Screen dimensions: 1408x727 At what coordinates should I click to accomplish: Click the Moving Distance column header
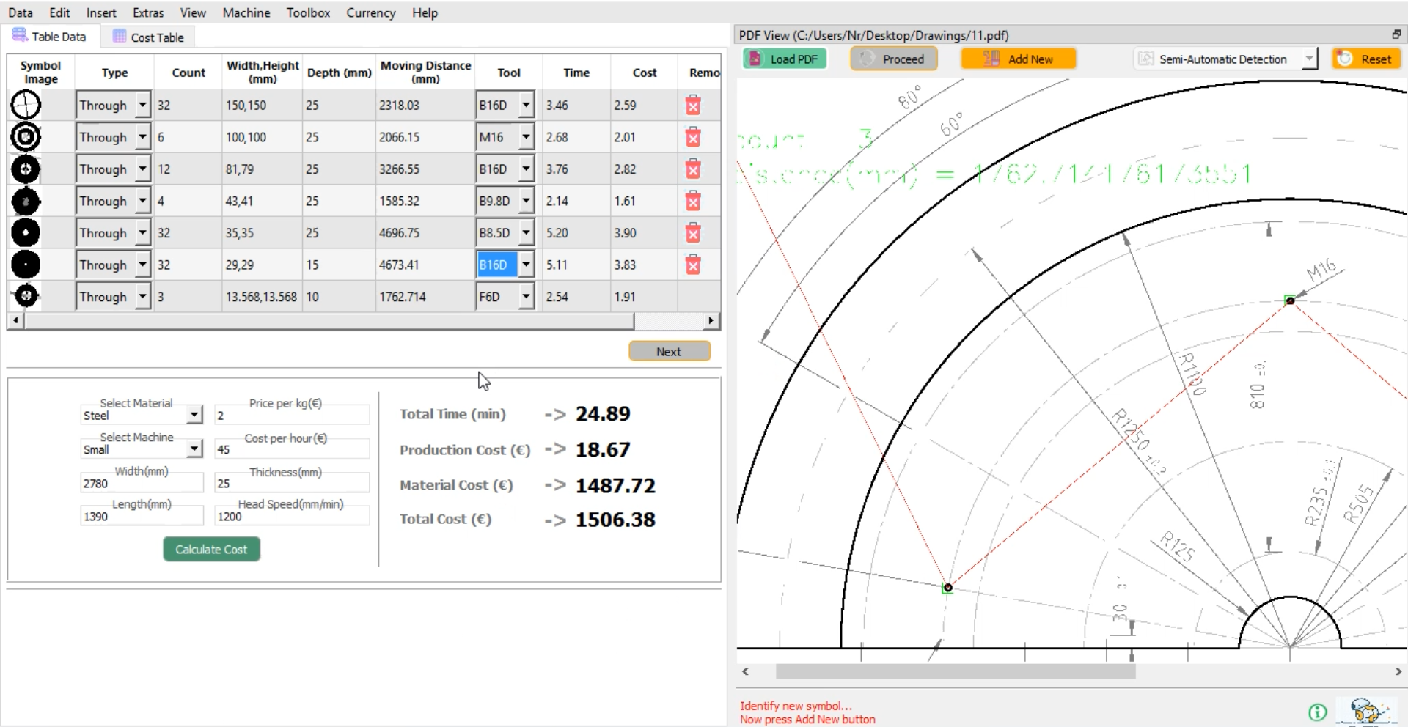(425, 72)
